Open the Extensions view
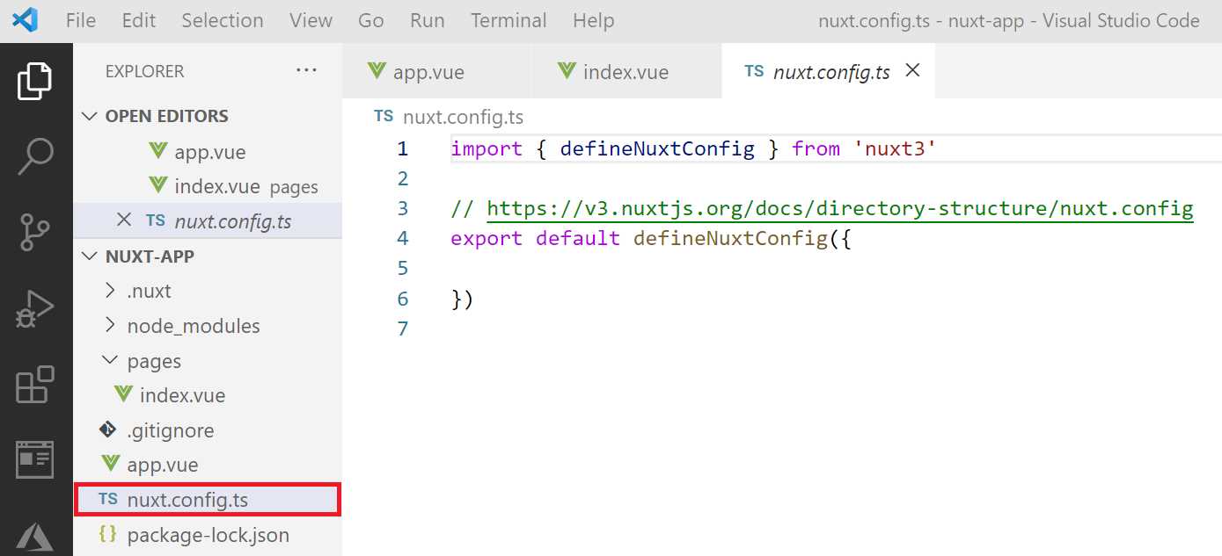Viewport: 1222px width, 556px height. [x=37, y=385]
